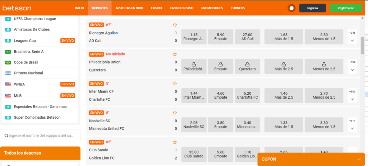This screenshot has height=166, width=368.
Task: Open the DEPORTES tab
Action: [100, 8]
